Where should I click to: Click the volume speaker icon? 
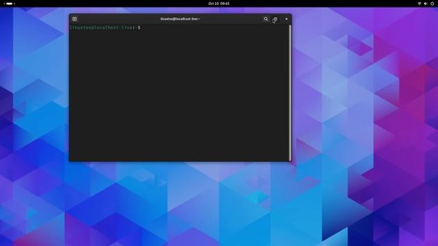426,3
